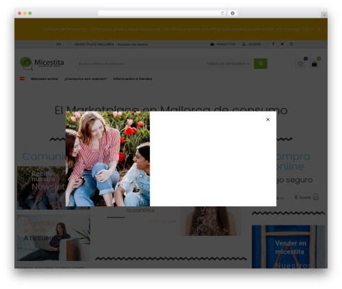
Task: Open Información a tiendas menu item
Action: click(x=133, y=79)
